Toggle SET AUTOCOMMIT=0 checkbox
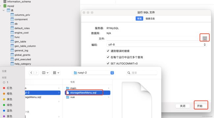This screenshot has width=214, height=118. coord(108,63)
